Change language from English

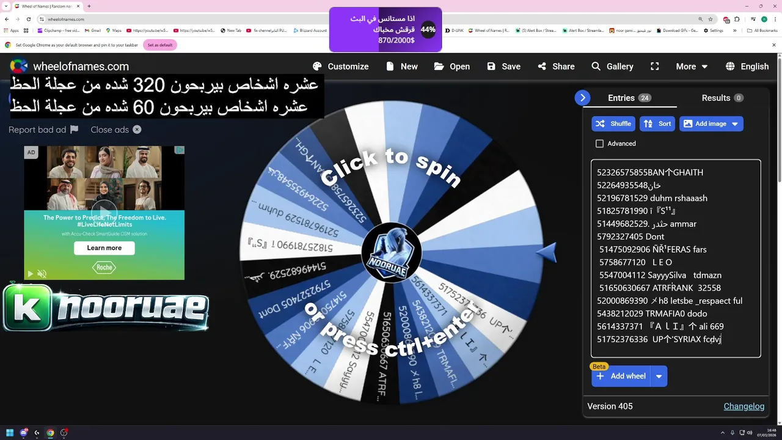747,67
